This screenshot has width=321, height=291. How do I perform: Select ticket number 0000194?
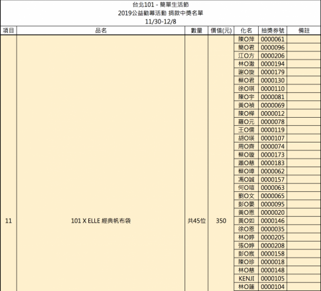(273, 64)
